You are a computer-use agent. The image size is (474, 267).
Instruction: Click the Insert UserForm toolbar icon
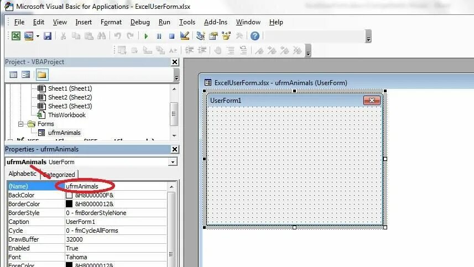tap(29, 36)
